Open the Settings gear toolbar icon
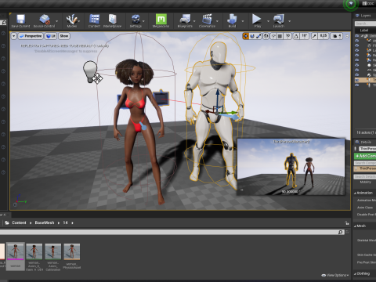 [x=136, y=21]
